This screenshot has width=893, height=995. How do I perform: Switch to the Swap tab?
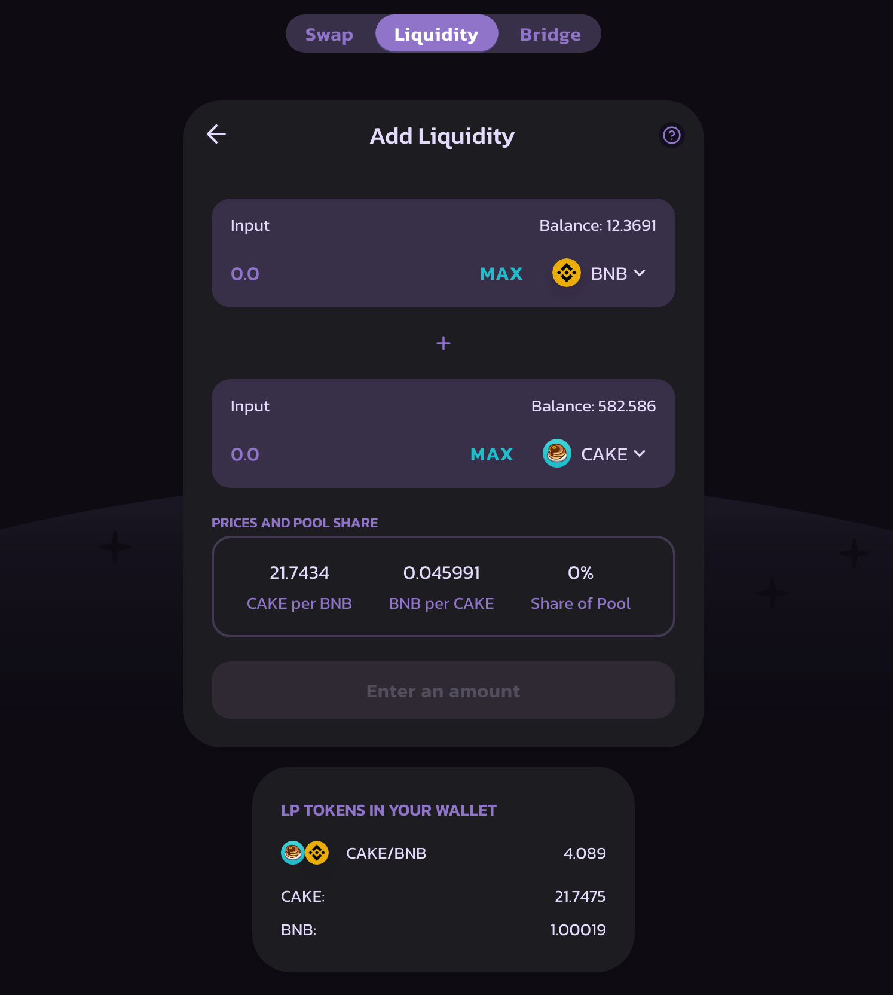329,34
